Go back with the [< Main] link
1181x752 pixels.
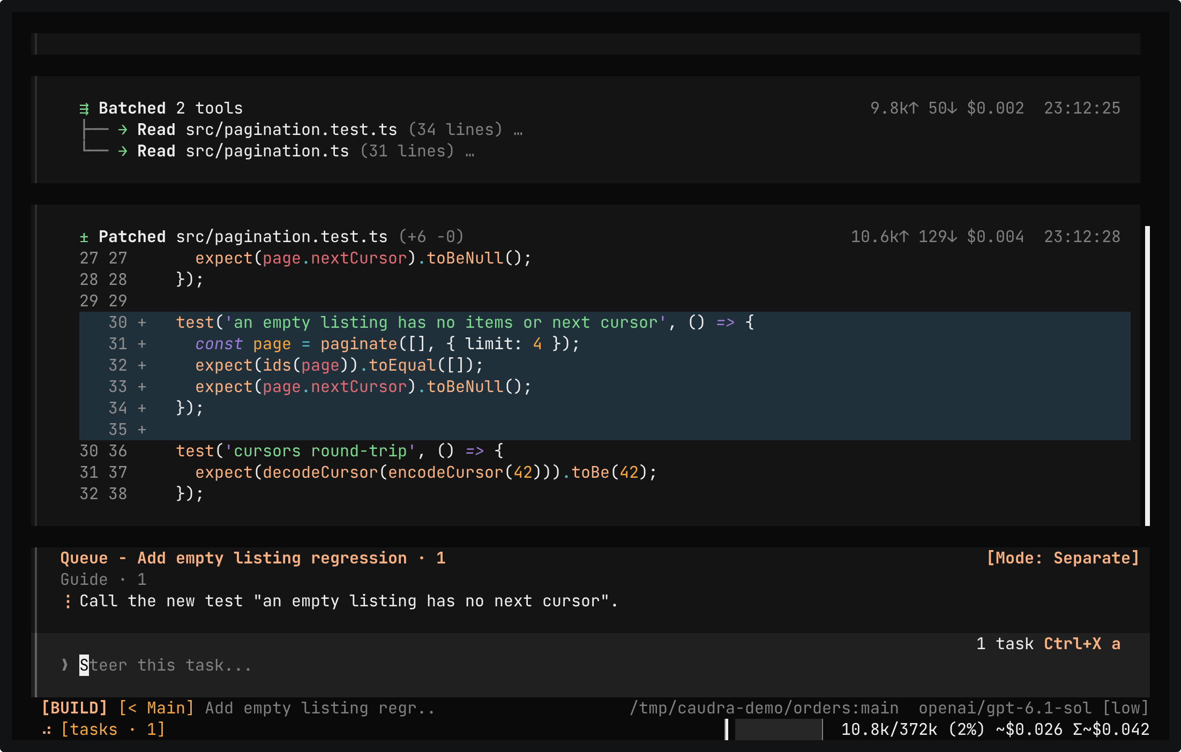(156, 708)
